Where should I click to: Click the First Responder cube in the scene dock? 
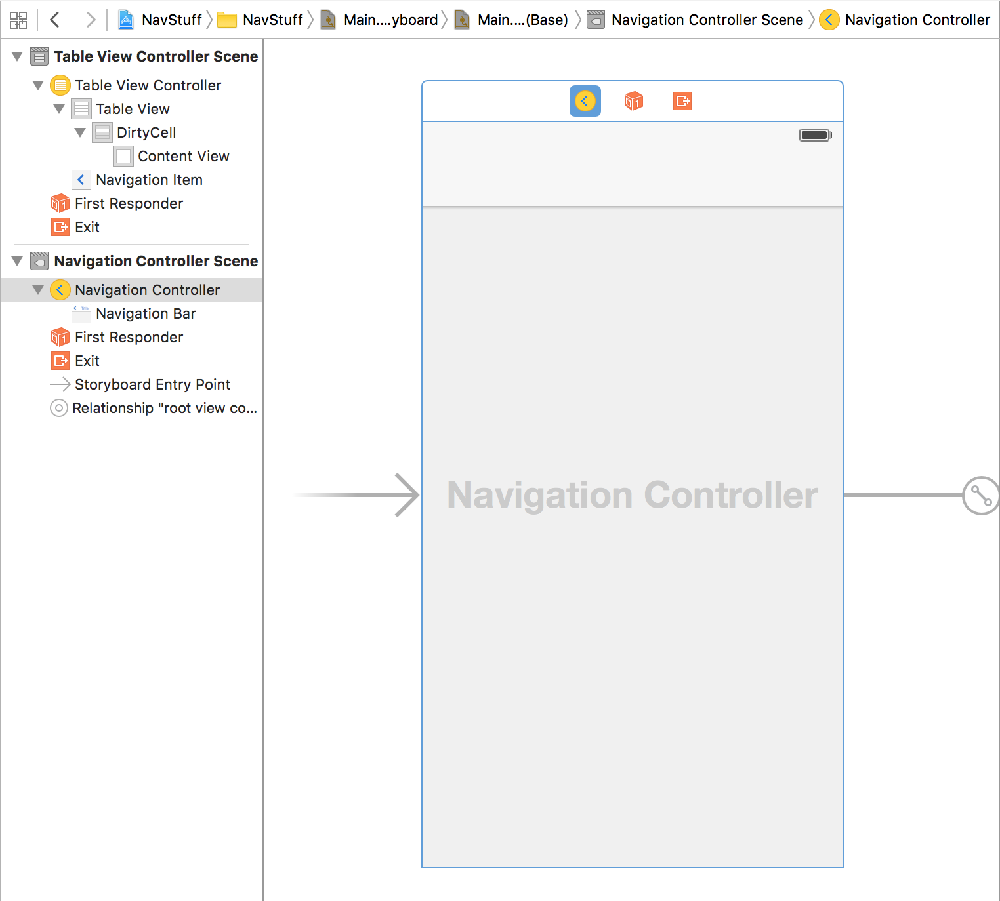pyautogui.click(x=633, y=101)
